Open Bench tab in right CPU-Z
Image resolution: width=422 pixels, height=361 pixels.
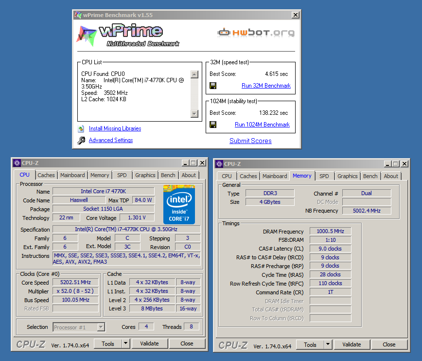(370, 176)
